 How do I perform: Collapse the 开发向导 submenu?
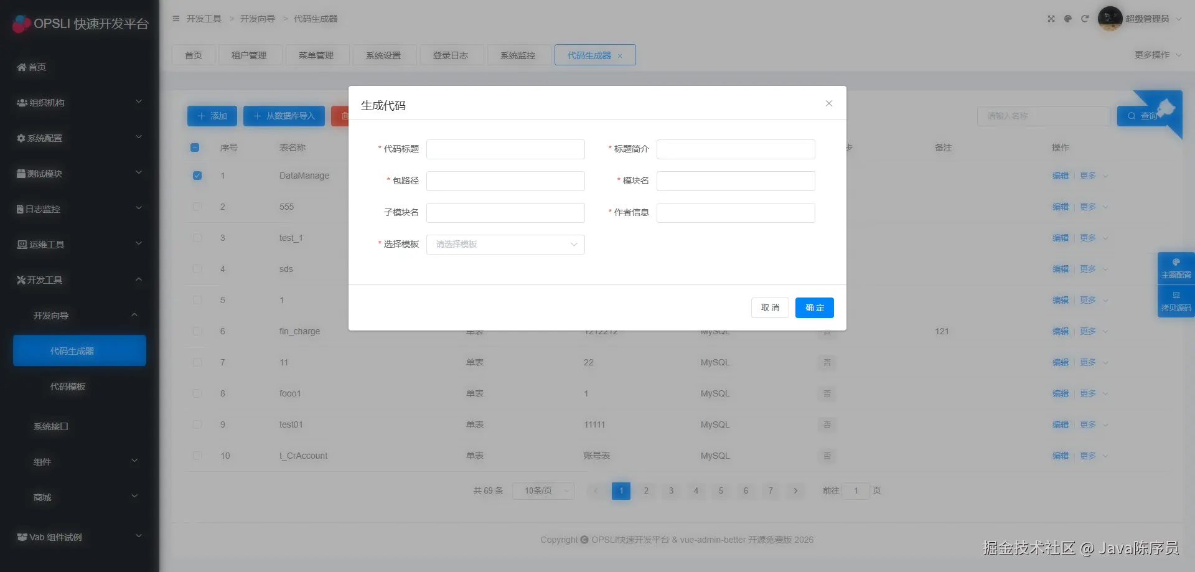pos(80,316)
